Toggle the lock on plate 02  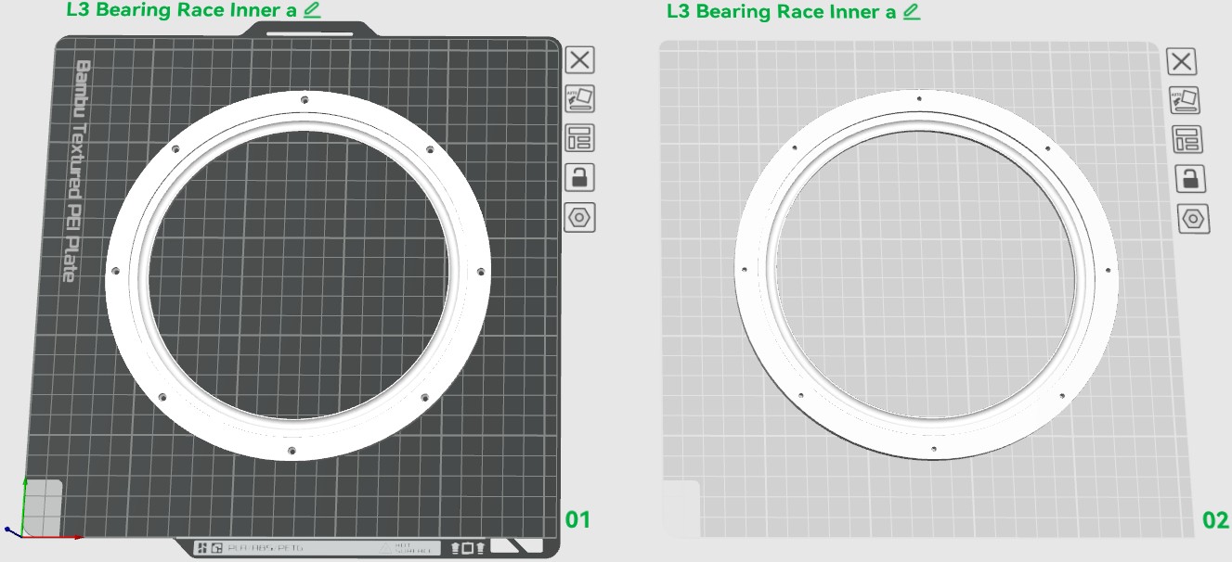[1191, 179]
